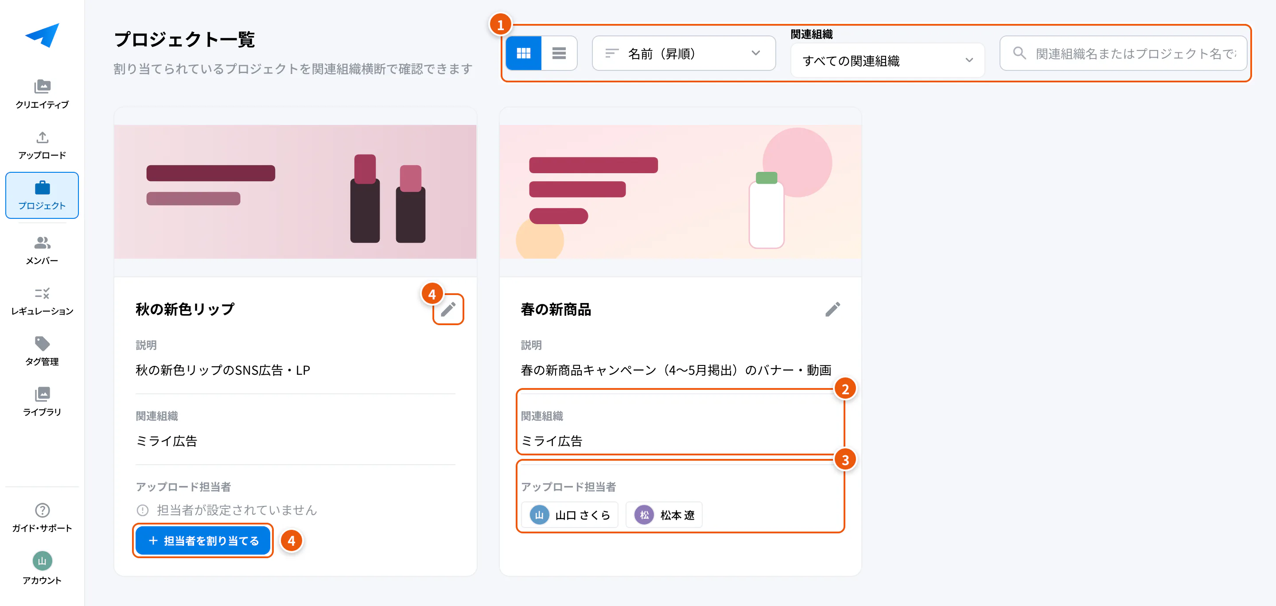Click the プロジェクト一覧 page heading
The width and height of the screenshot is (1276, 606).
[184, 39]
